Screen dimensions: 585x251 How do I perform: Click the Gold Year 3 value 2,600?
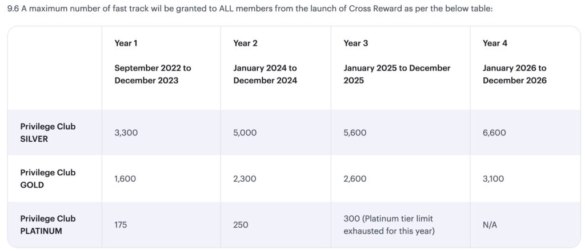[355, 179]
